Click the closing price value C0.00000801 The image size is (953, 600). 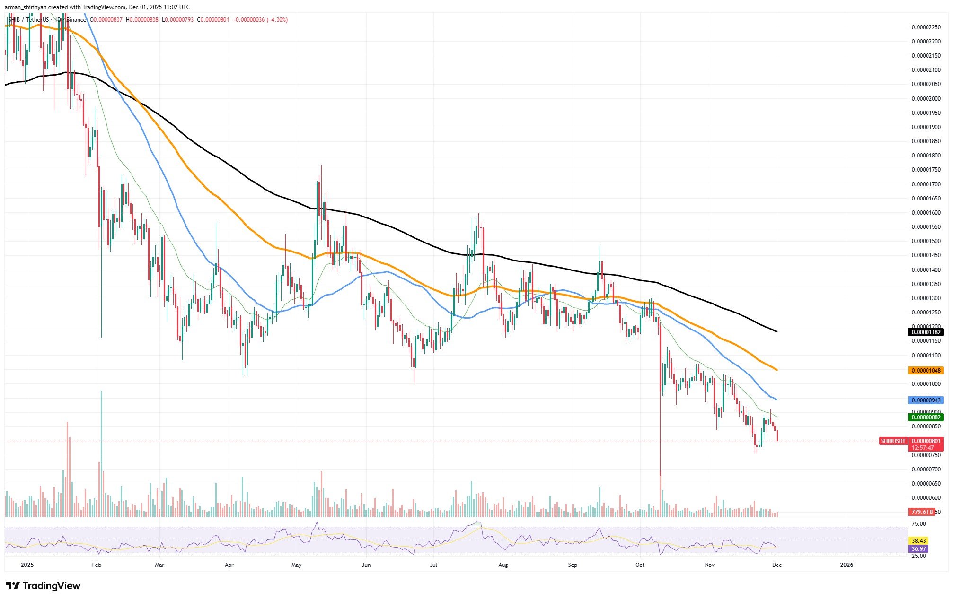[x=213, y=20]
